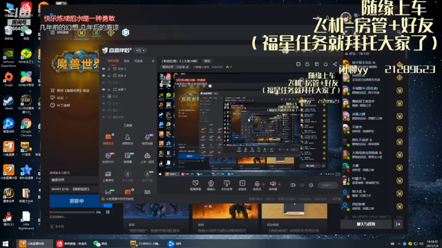Open the Little Nightmares desktop file
This screenshot has width=442, height=248.
pos(26,220)
